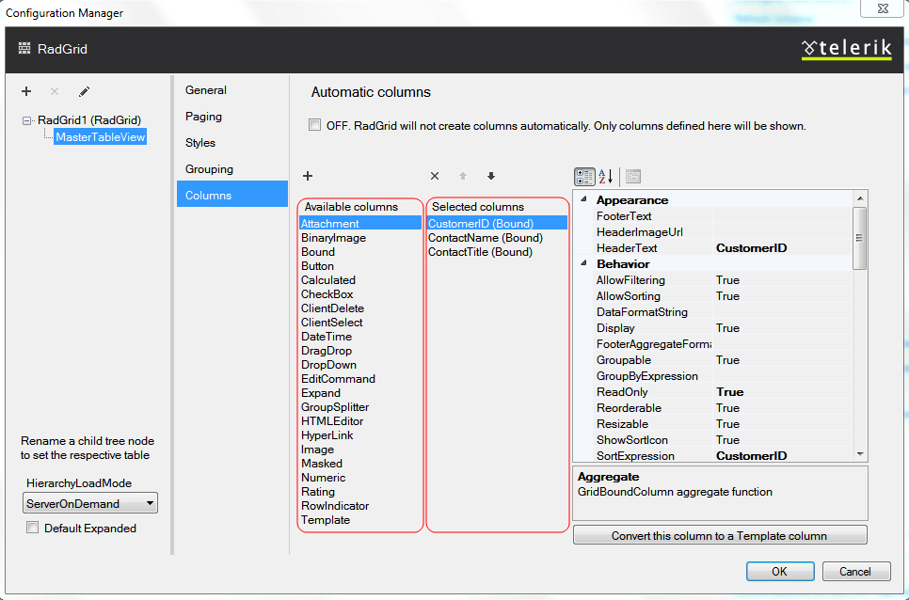Viewport: 909px width, 600px height.
Task: Move CustomerID column down with the arrow icon
Action: (x=489, y=176)
